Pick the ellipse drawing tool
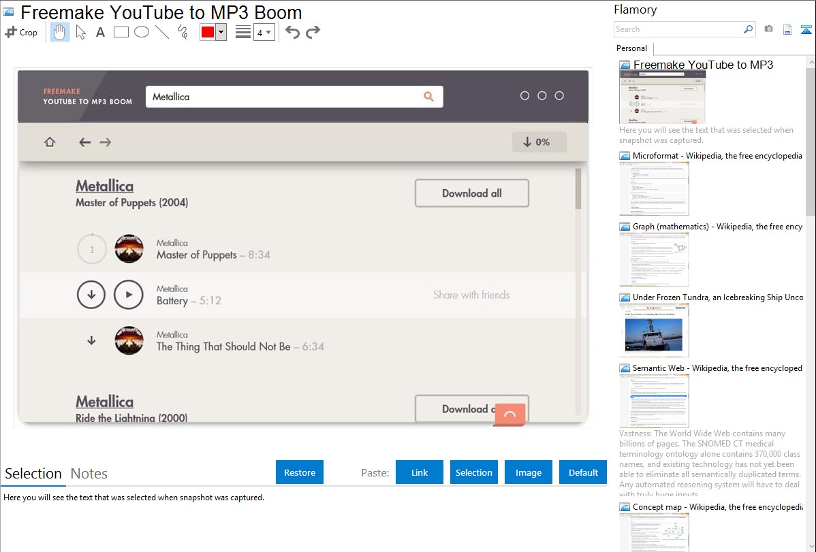Image resolution: width=816 pixels, height=552 pixels. click(142, 32)
